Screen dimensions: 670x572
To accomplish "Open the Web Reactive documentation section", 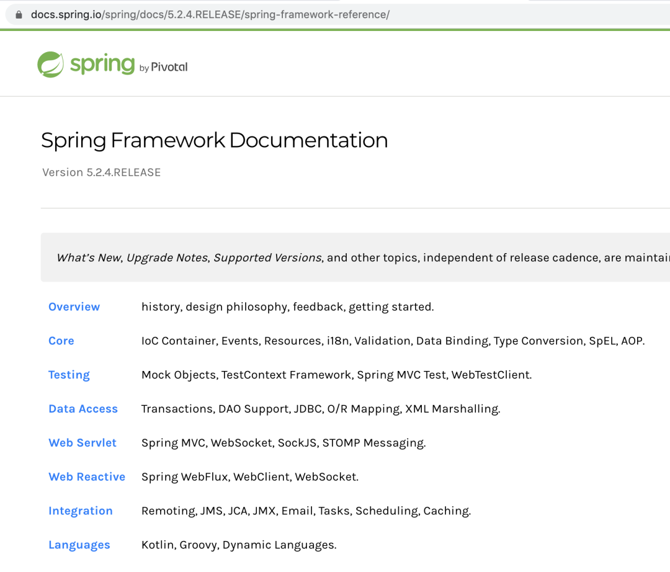I will click(x=87, y=476).
